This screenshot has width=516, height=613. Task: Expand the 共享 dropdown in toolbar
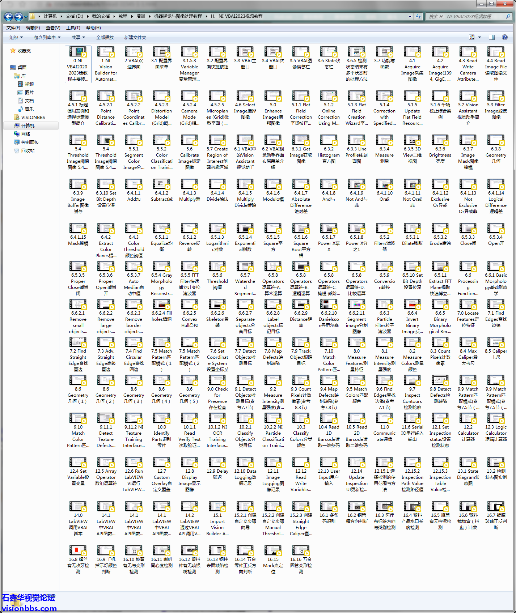[x=78, y=37]
